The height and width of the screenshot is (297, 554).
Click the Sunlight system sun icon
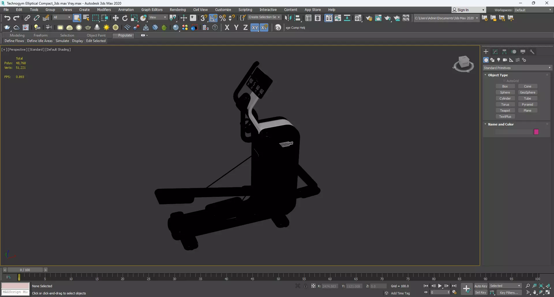coord(106,28)
